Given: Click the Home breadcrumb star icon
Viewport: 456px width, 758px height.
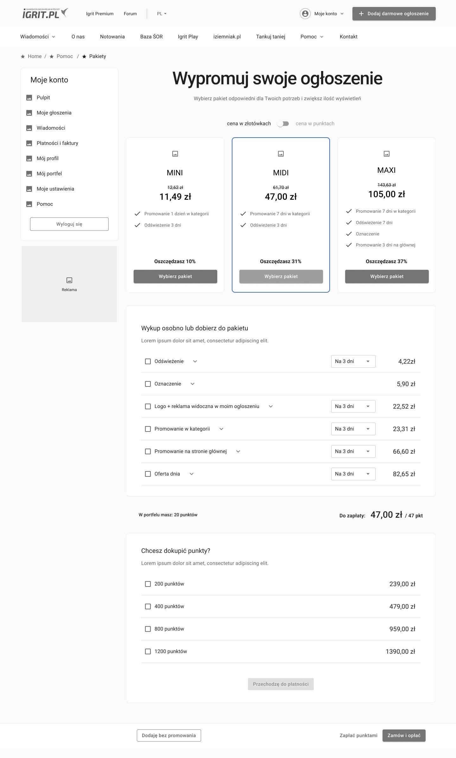Looking at the screenshot, I should point(23,56).
